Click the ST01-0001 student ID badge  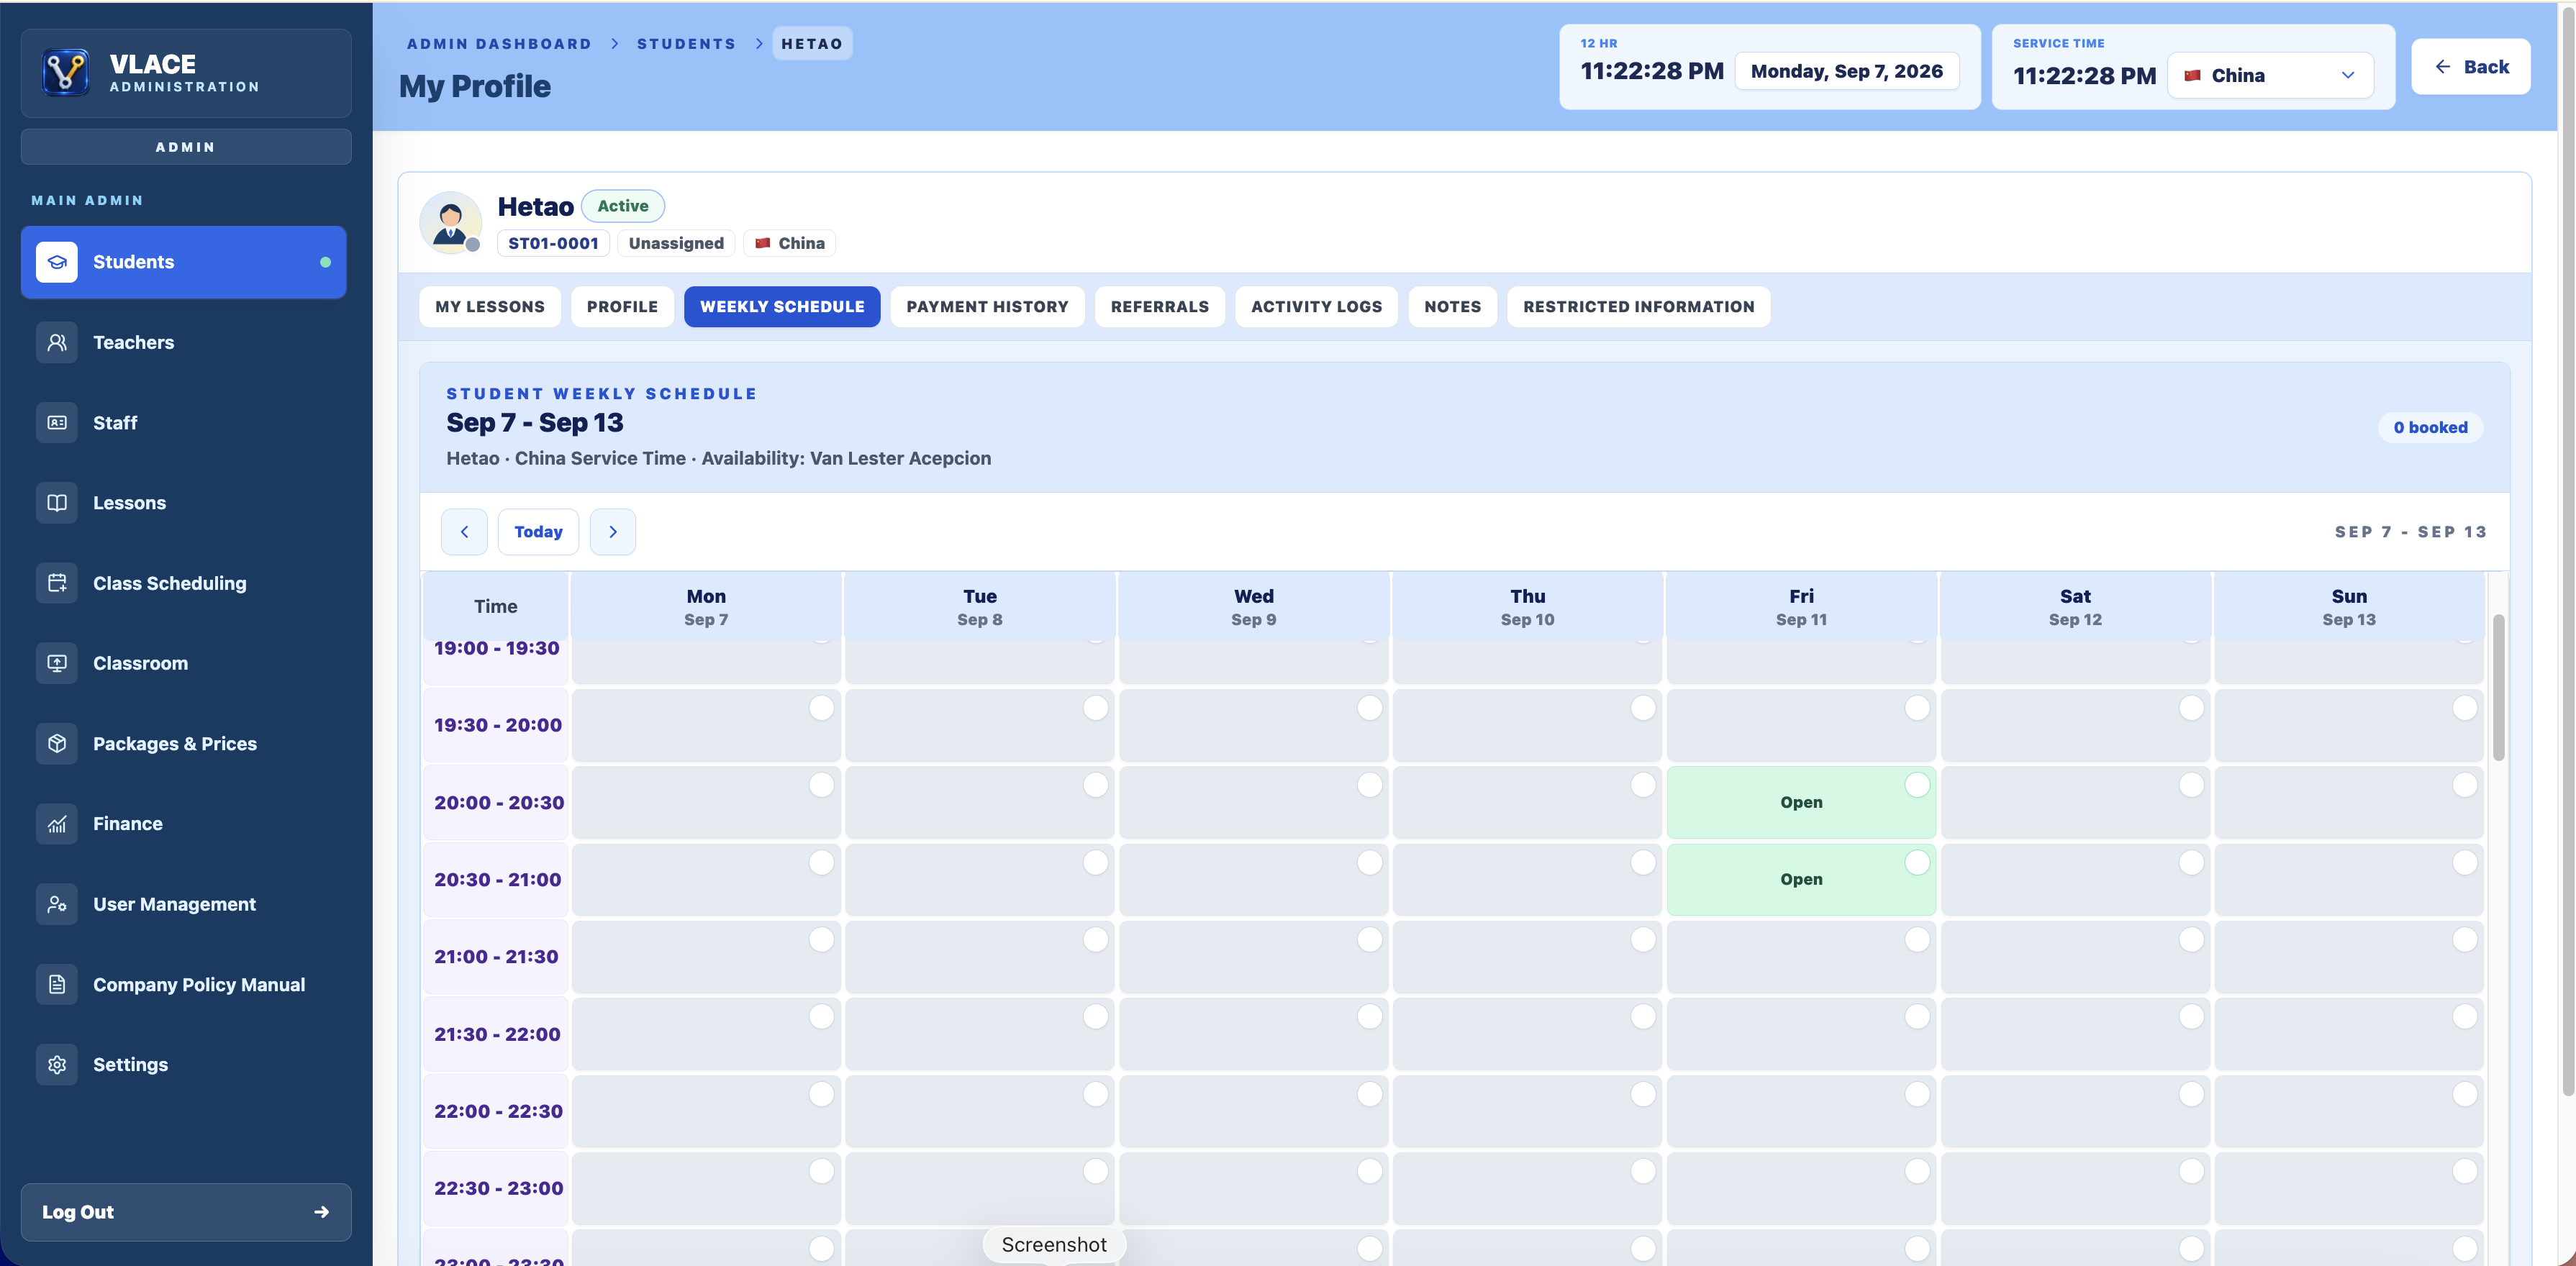point(553,243)
